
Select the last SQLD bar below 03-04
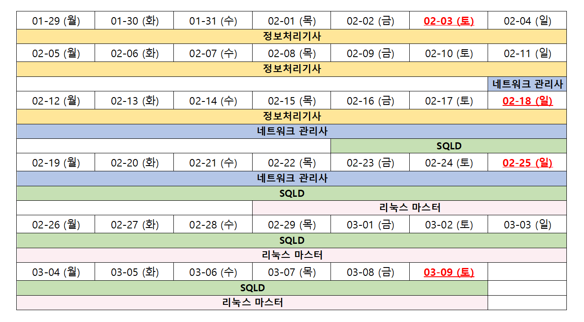[x=252, y=288]
